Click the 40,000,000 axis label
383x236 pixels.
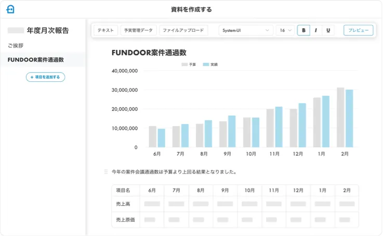pos(125,71)
